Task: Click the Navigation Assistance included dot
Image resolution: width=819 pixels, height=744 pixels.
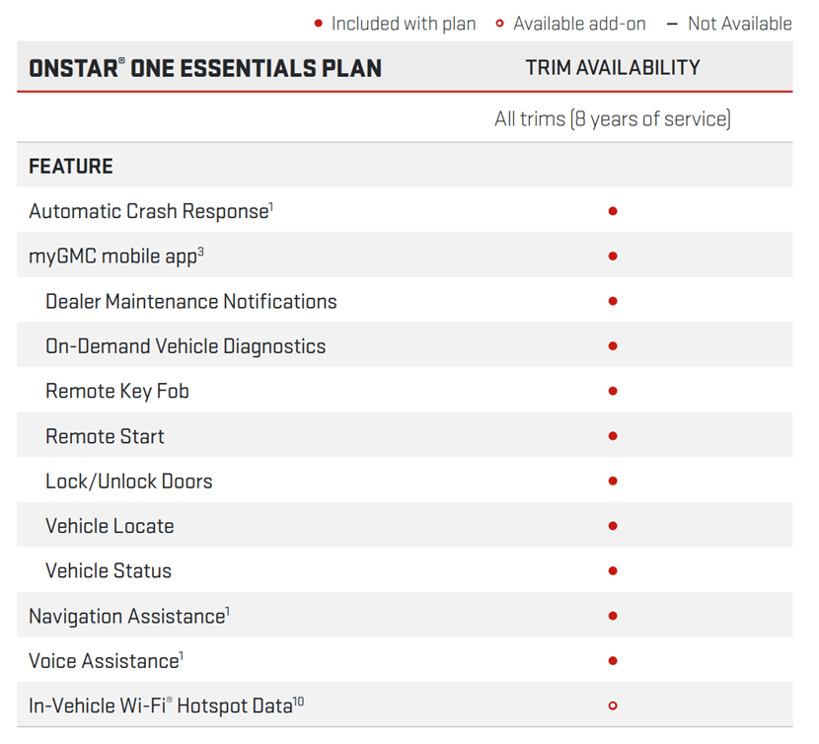Action: pyautogui.click(x=613, y=616)
